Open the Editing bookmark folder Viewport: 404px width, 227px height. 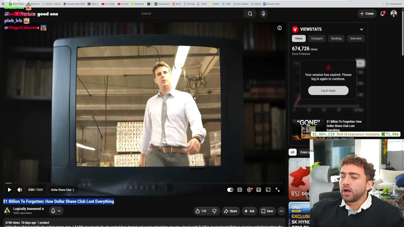pyautogui.click(x=256, y=4)
